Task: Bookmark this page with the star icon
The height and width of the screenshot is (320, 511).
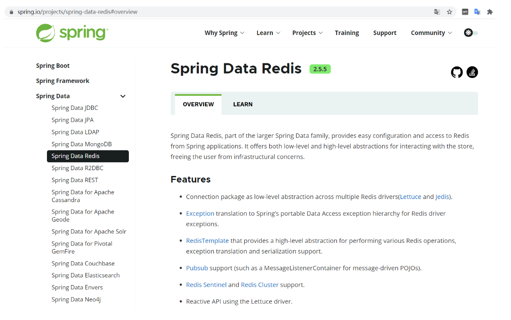Action: click(449, 12)
